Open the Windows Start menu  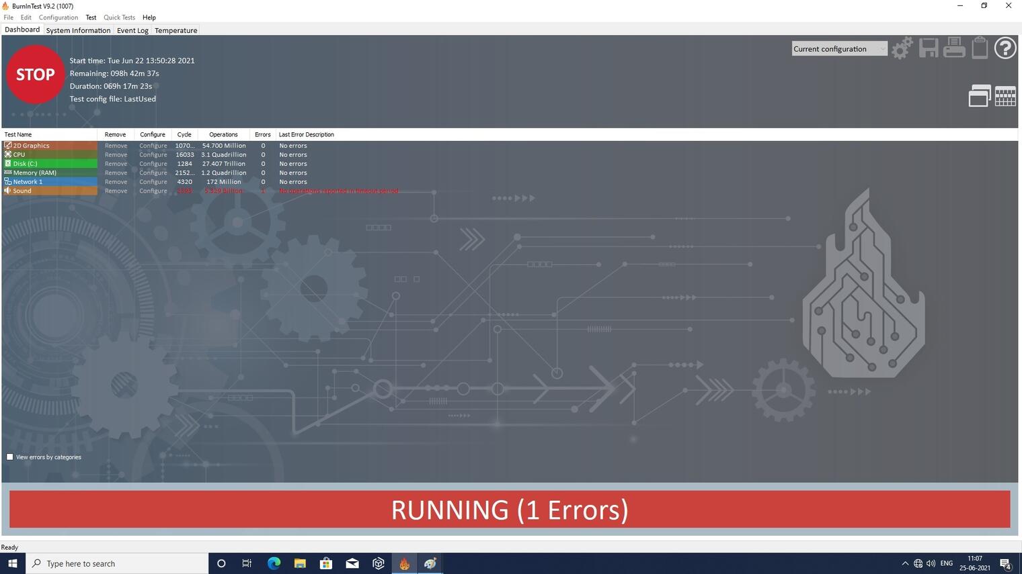click(12, 563)
